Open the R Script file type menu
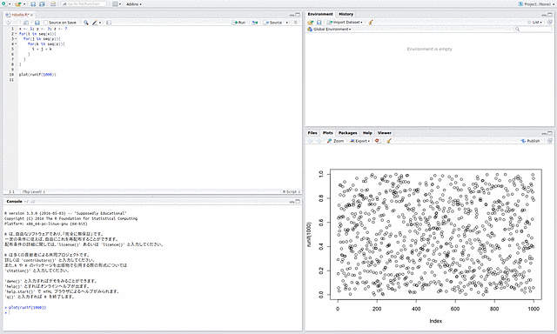The height and width of the screenshot is (334, 557). coord(292,191)
